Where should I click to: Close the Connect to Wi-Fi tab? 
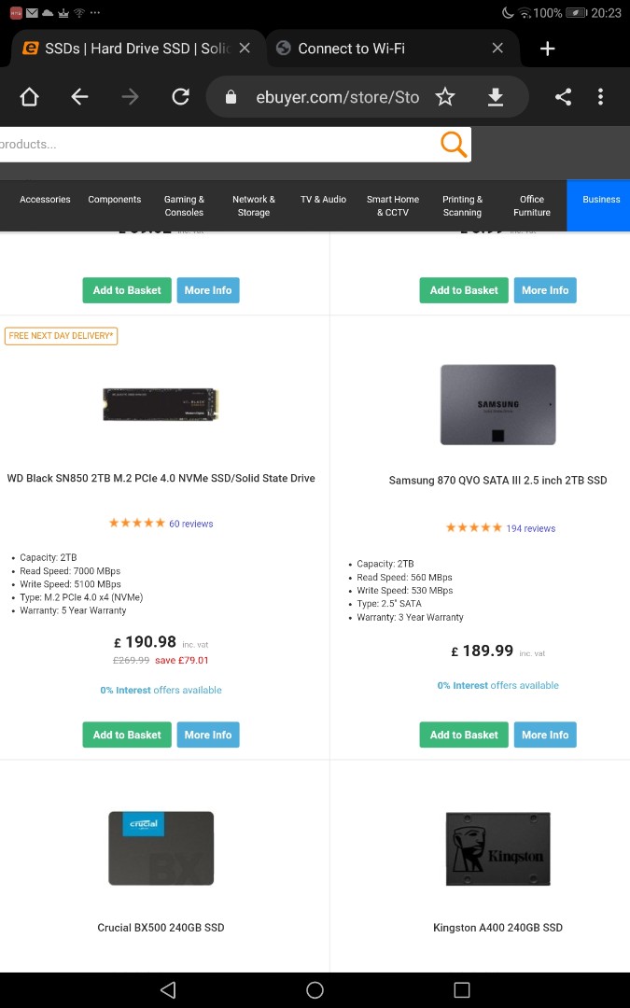click(x=497, y=49)
